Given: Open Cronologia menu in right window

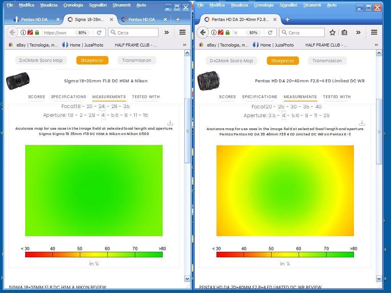Looking at the screenshot, I should tap(263, 5).
